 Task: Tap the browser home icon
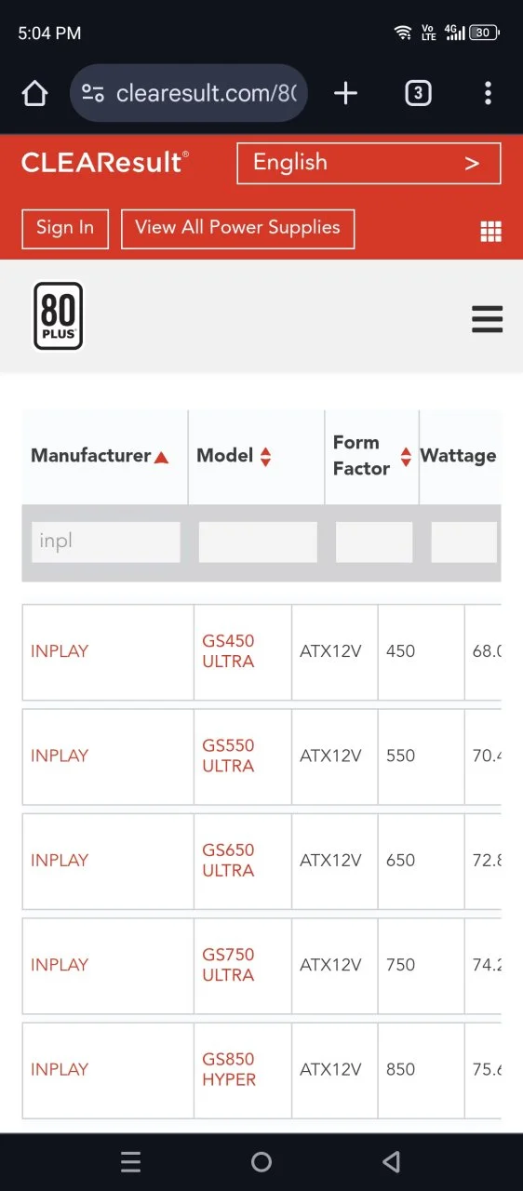click(34, 93)
